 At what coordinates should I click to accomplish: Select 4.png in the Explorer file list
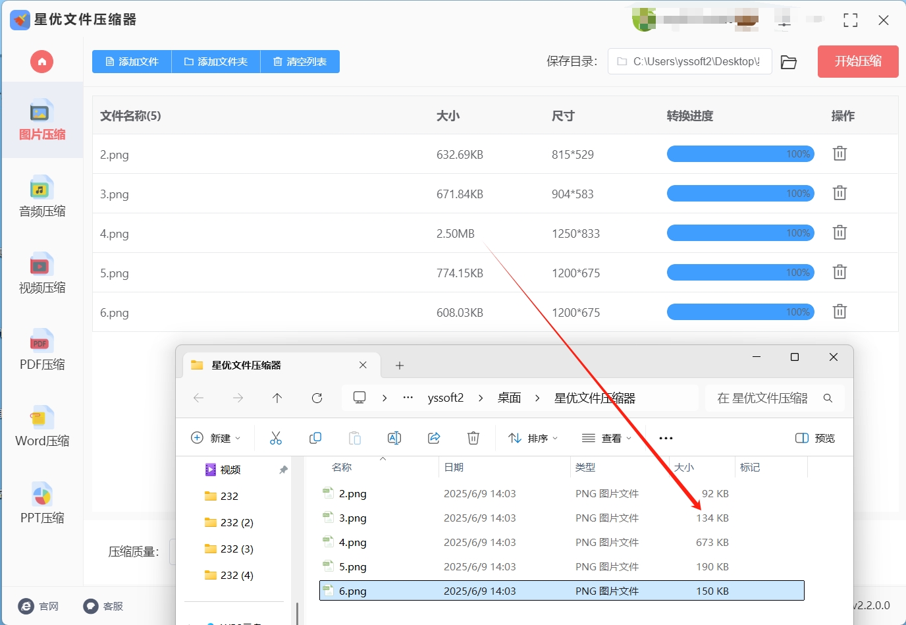(562, 542)
